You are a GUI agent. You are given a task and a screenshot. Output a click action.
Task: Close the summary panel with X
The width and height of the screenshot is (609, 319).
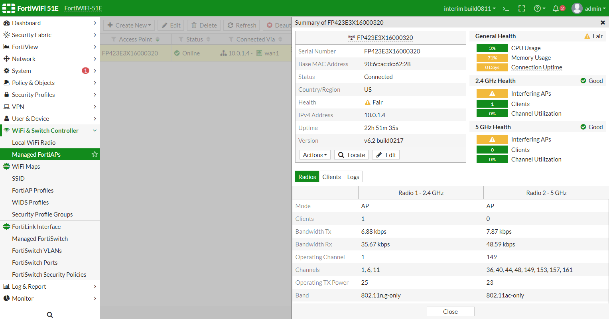coord(603,23)
